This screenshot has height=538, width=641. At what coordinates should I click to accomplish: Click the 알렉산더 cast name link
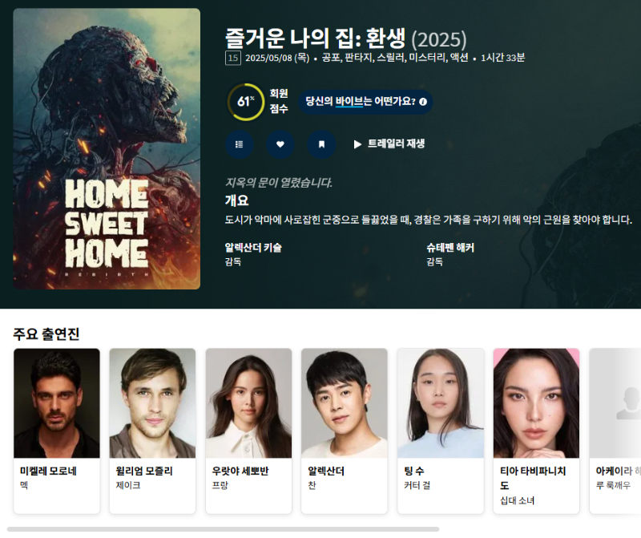326,471
